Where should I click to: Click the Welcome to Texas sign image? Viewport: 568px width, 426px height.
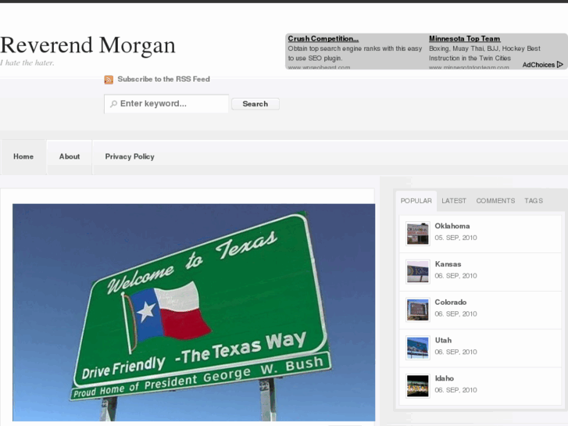tap(194, 312)
